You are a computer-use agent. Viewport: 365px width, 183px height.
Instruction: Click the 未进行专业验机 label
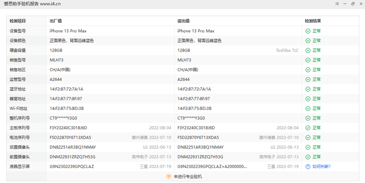click(x=188, y=177)
